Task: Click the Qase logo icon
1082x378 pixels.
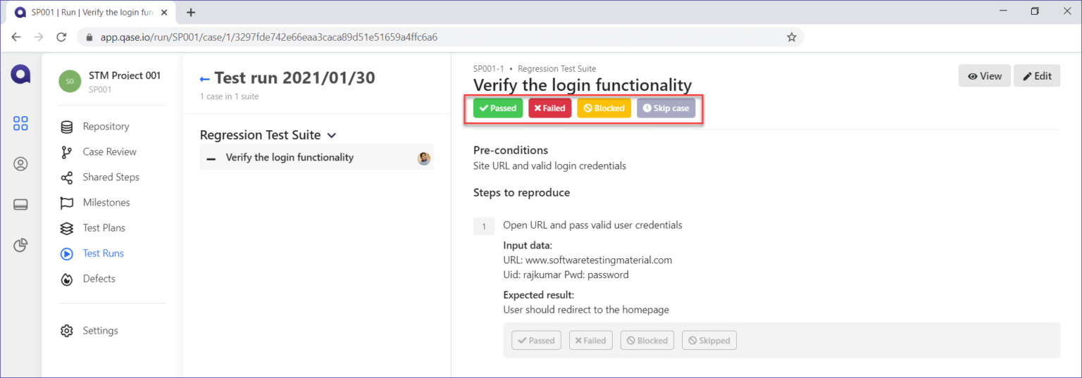Action: pos(20,74)
